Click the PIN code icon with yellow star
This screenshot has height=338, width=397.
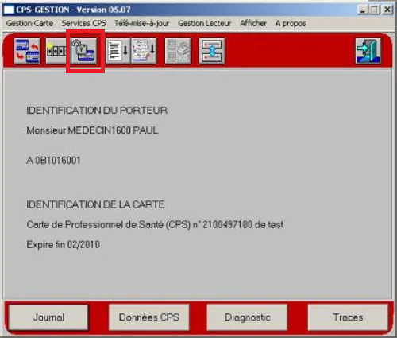[x=57, y=51]
